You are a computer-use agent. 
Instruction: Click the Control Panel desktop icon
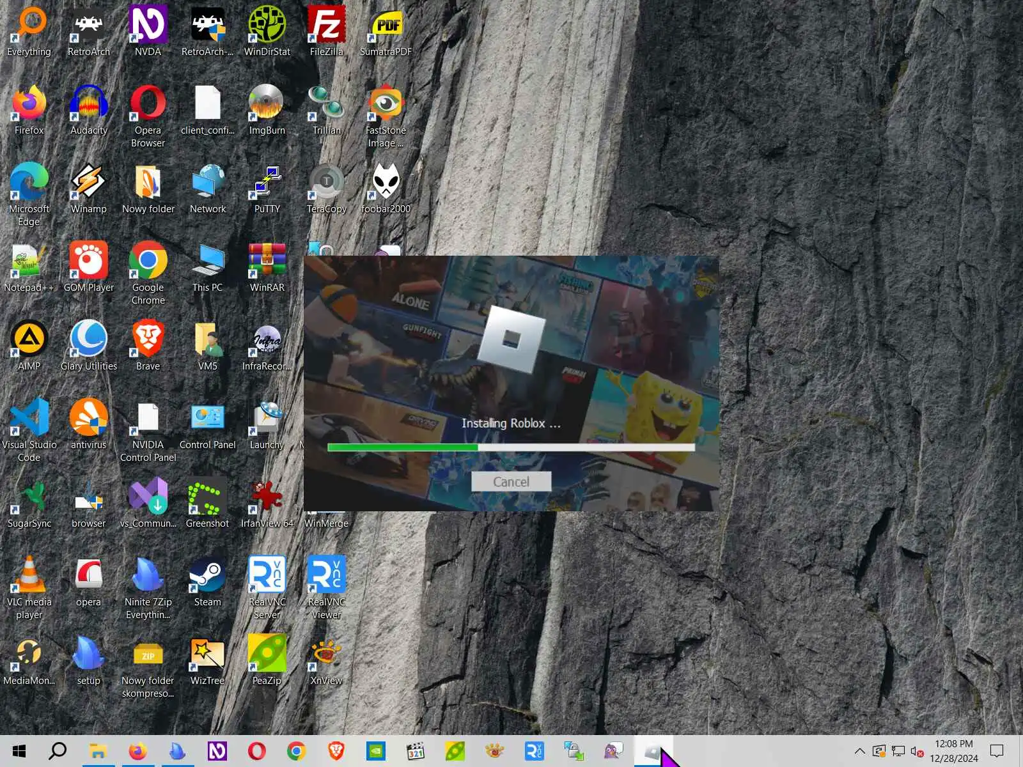point(207,424)
